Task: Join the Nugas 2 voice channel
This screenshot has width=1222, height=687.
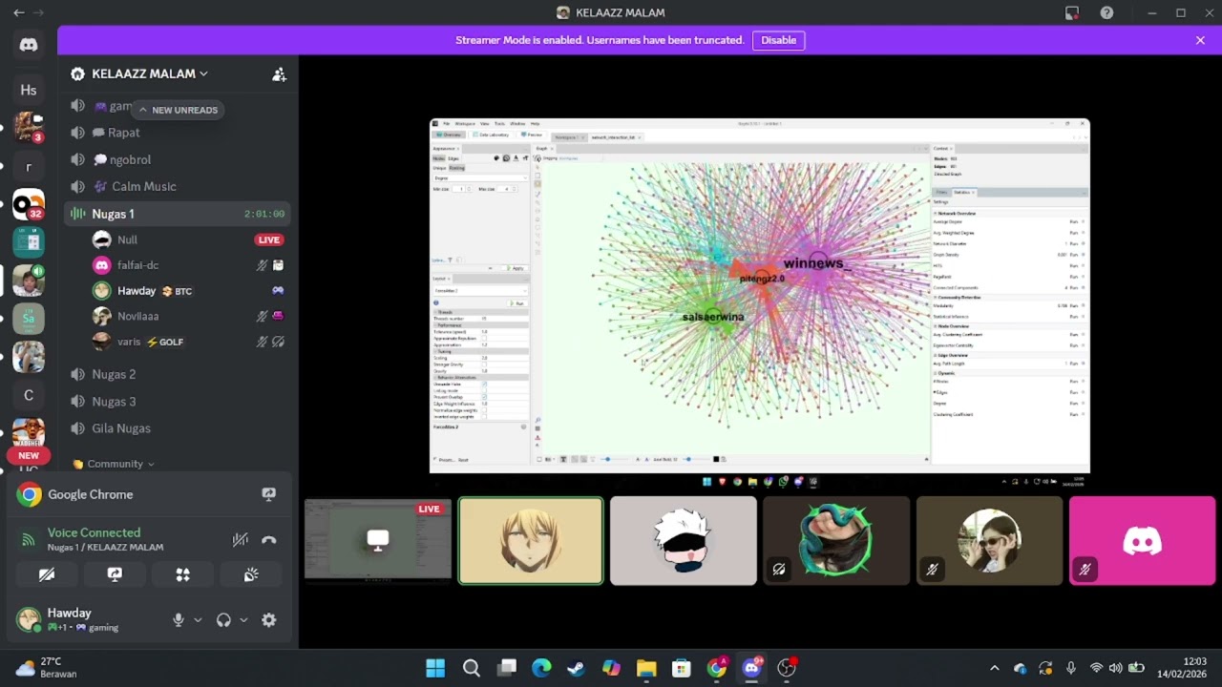Action: [178, 374]
